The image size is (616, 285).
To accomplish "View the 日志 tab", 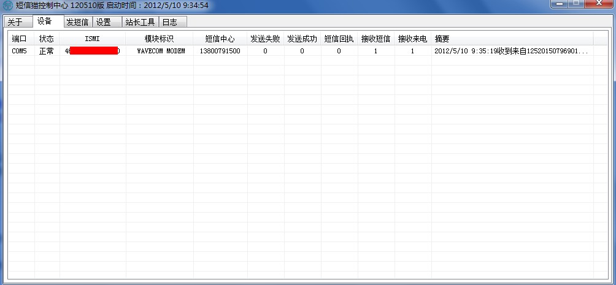I will coord(173,22).
